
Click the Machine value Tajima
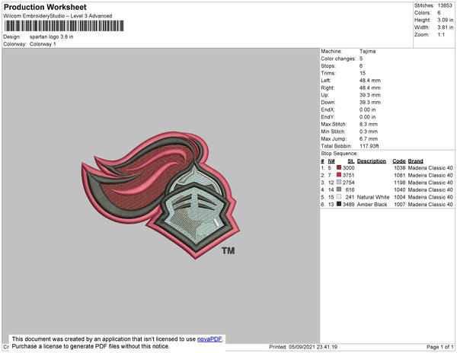tap(368, 51)
